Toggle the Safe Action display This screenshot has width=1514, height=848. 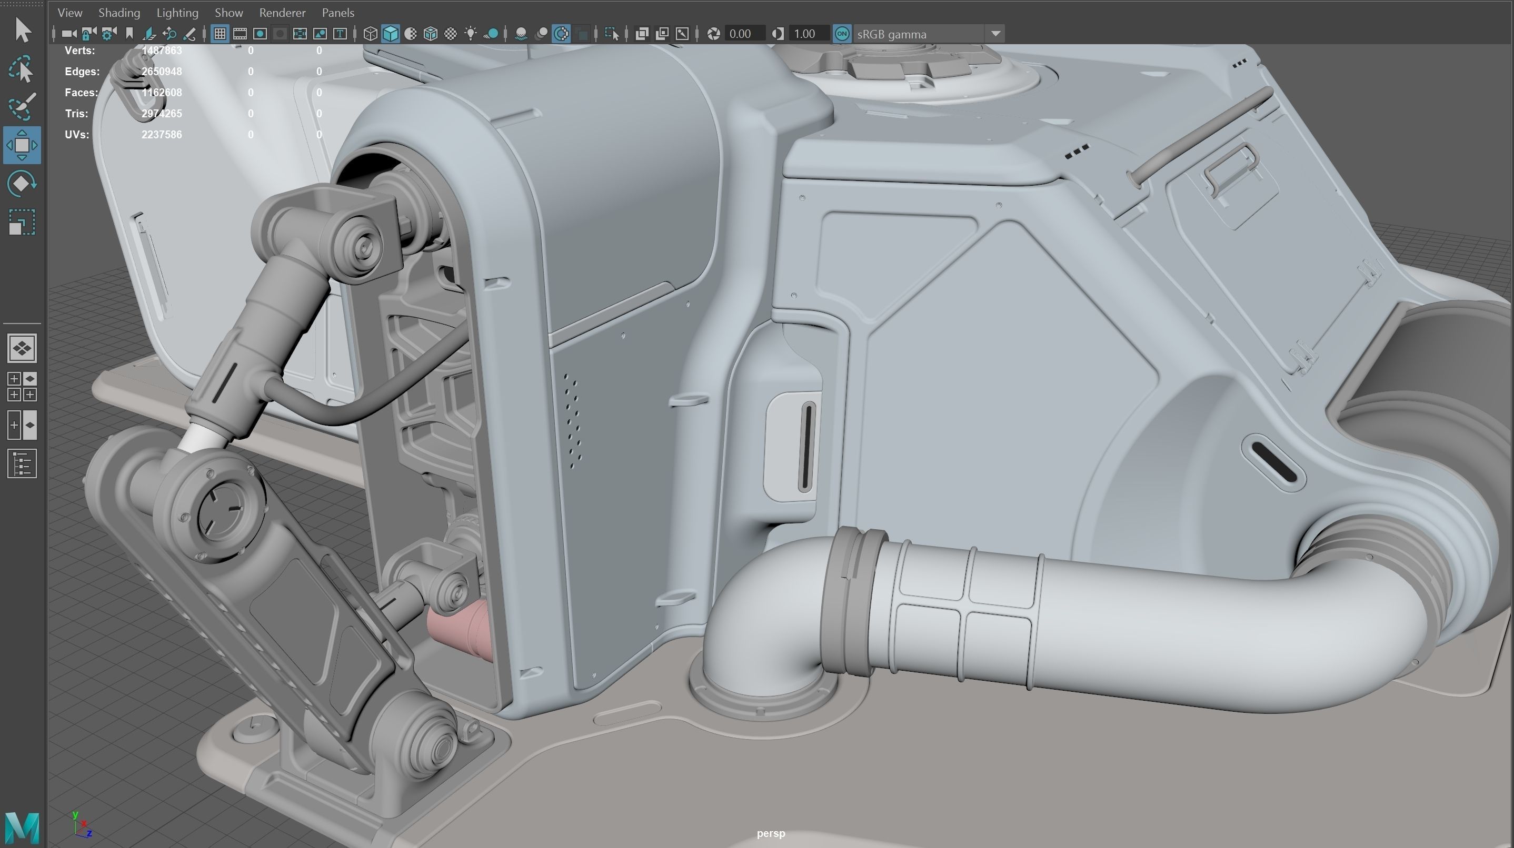coord(320,34)
